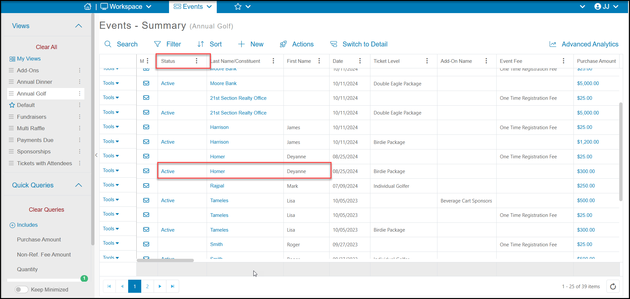Click the vertical scrollbar of the grid
Screen dimensions: 630x299
621,152
